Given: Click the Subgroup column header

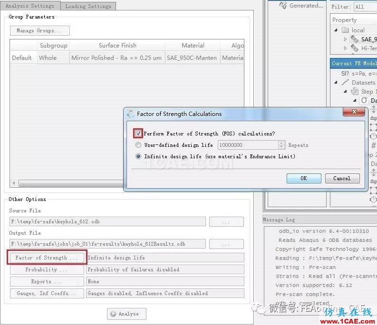Looking at the screenshot, I should [53, 46].
